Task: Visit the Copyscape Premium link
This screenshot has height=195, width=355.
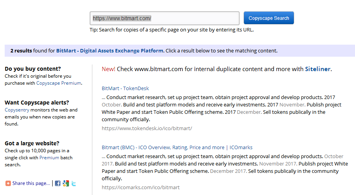Action: click(58, 83)
